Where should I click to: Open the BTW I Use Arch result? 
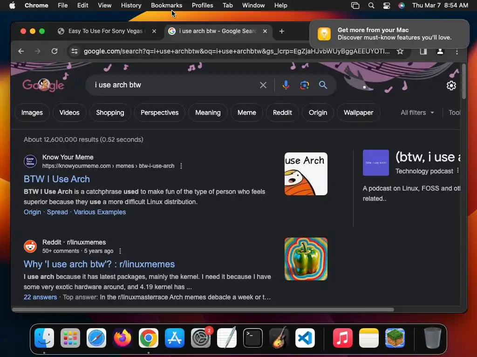click(x=56, y=179)
